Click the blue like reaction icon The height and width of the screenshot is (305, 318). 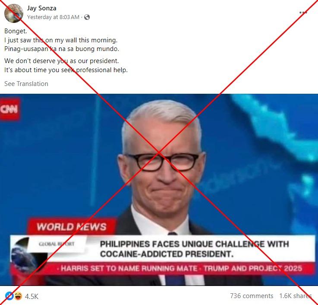click(9, 296)
